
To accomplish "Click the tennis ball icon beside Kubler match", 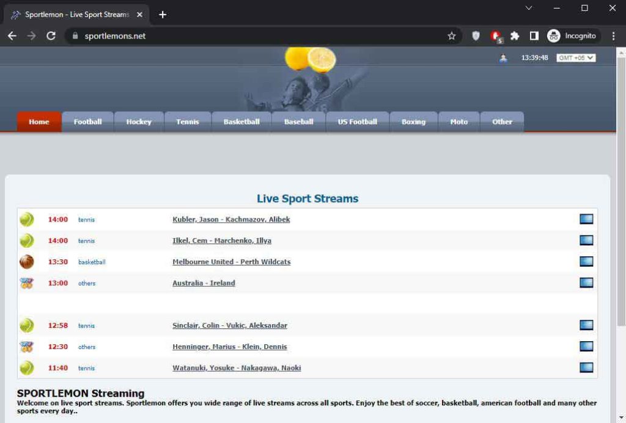I will point(26,219).
